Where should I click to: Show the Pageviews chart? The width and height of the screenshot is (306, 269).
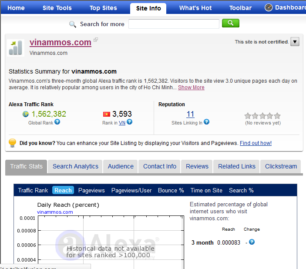point(91,190)
